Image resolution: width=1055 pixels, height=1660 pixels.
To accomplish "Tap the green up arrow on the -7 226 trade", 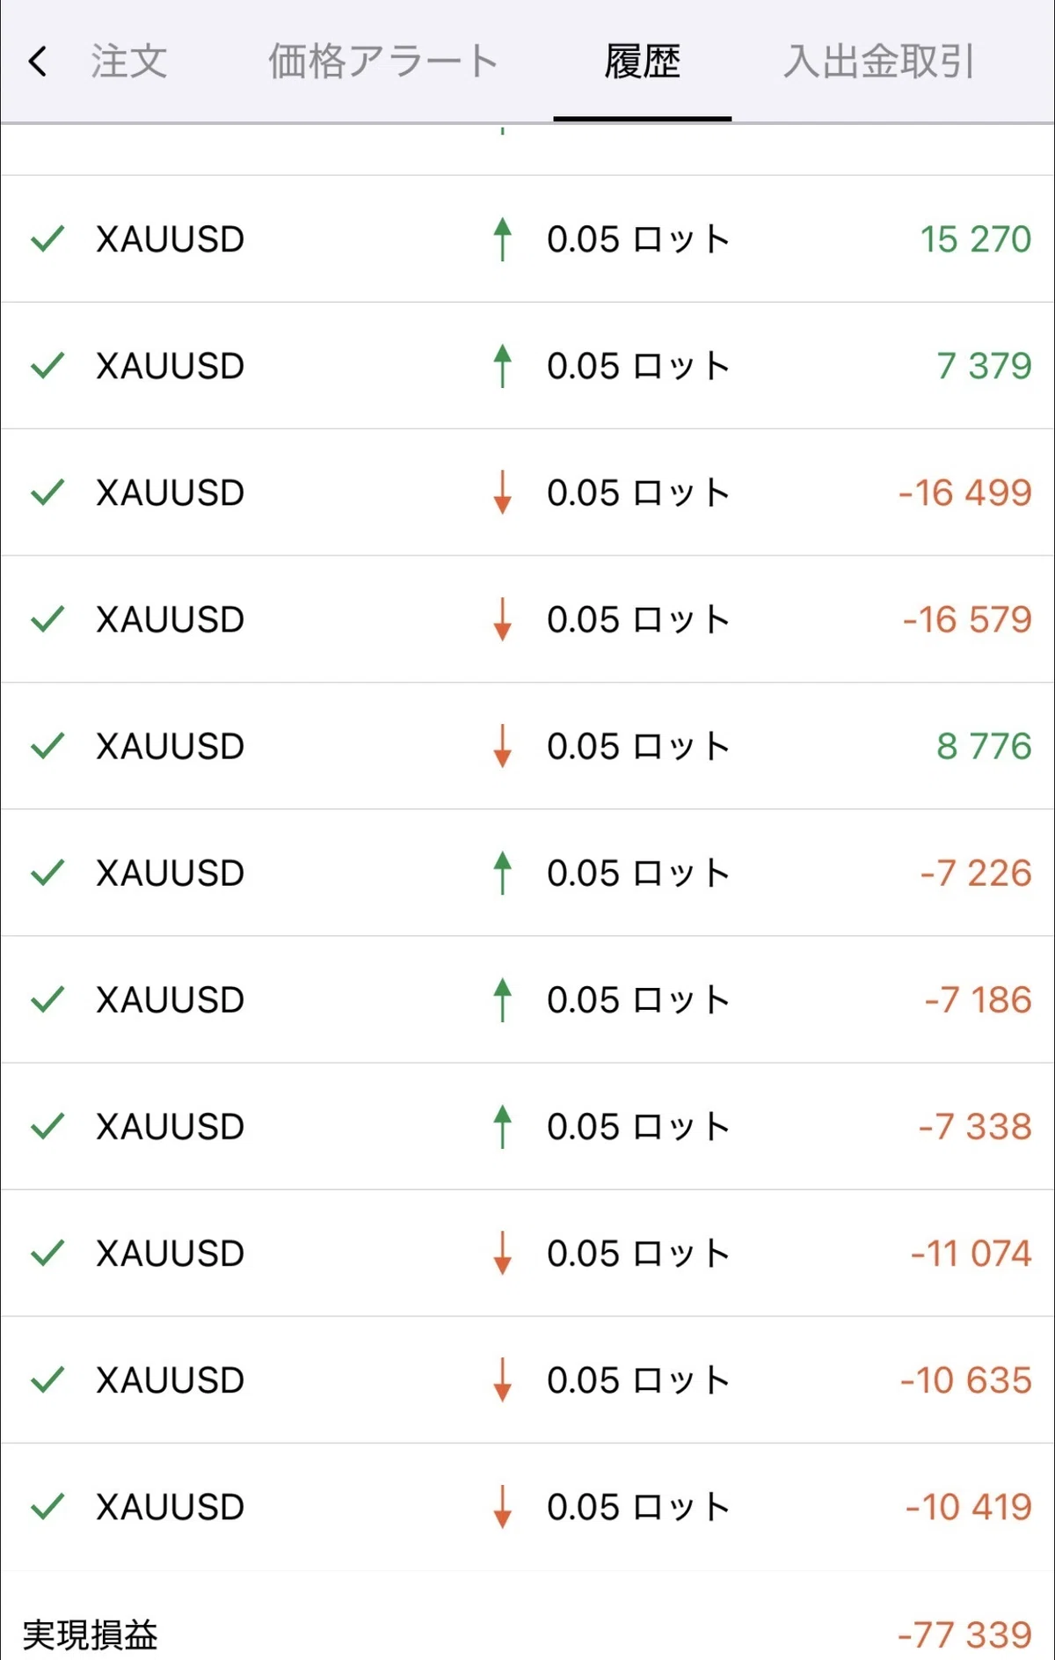I will click(502, 873).
